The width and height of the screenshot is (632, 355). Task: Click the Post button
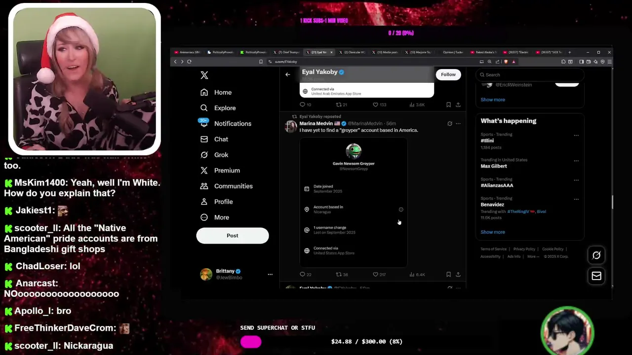tap(233, 236)
